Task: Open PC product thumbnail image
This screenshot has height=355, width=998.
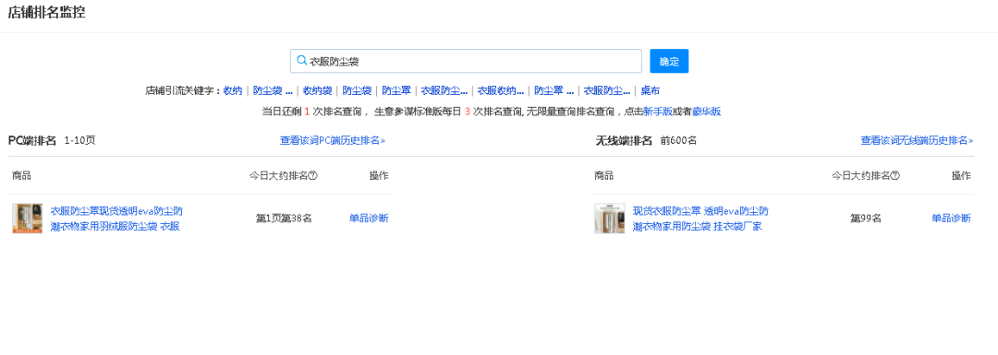Action: tap(28, 219)
